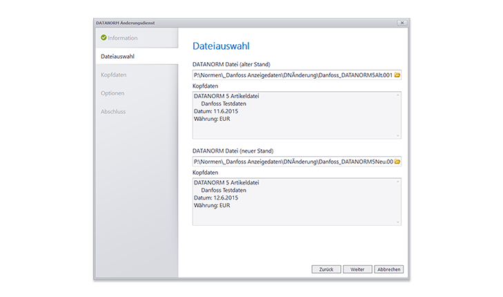503x297 pixels.
Task: Click 'Danfoss Testdaten' in the first Kopfdaten box
Action: [224, 104]
